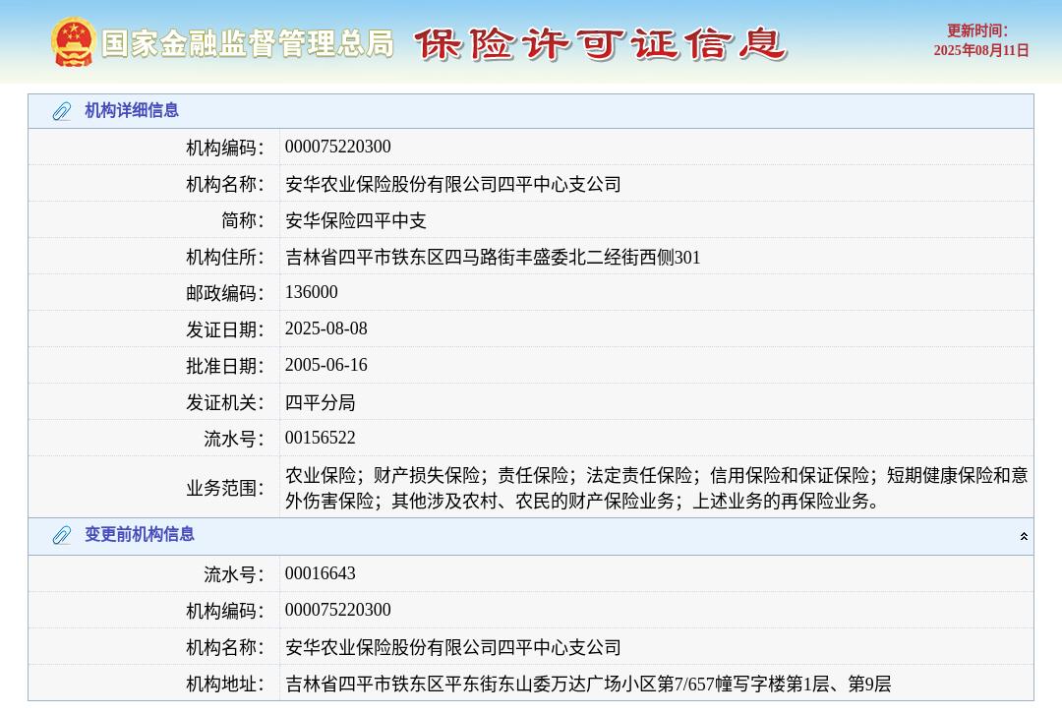
Task: Click the issuing authority 四平分局
Action: click(x=320, y=402)
